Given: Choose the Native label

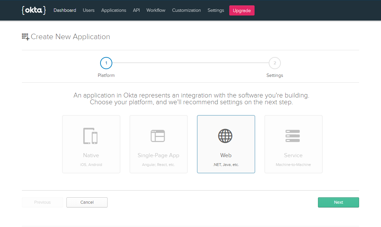Looking at the screenshot, I should click(x=91, y=155).
